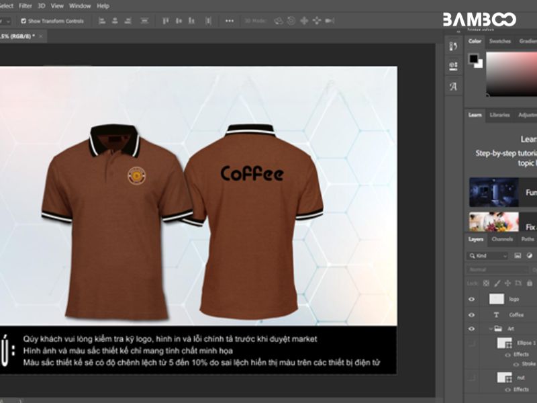
Task: Hide the Coffee text layer
Action: click(471, 314)
